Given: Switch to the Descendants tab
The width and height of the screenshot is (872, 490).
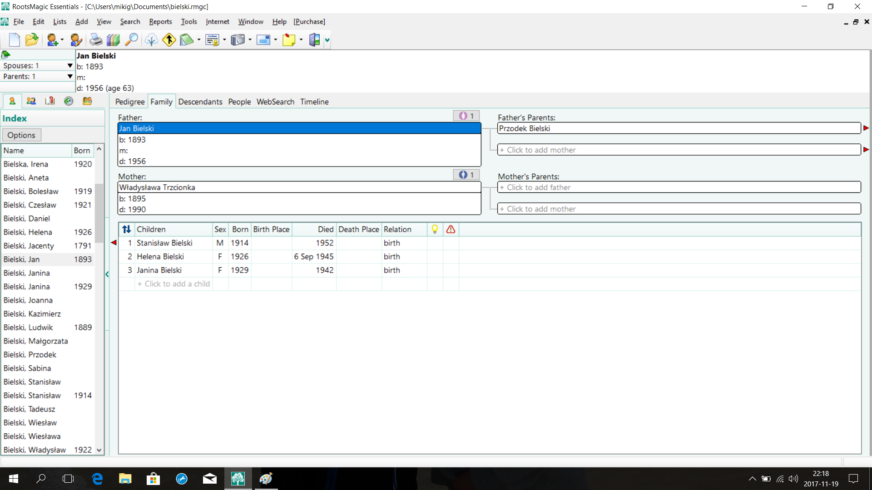Looking at the screenshot, I should (x=200, y=102).
